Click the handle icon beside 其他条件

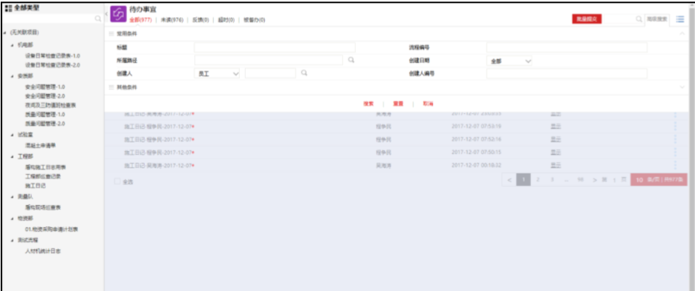click(111, 87)
